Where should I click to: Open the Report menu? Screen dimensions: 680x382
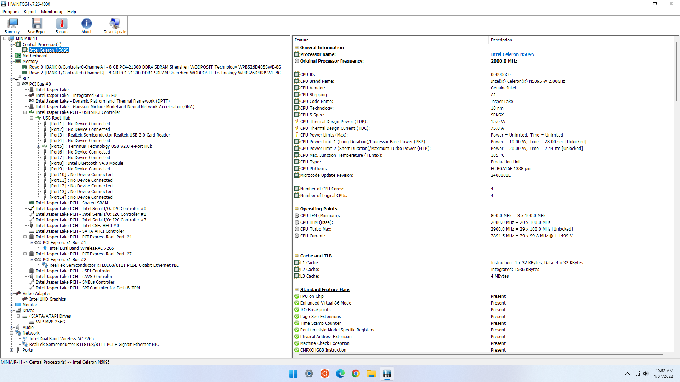click(30, 12)
